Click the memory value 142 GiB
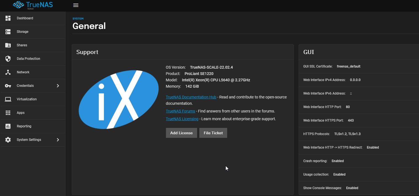This screenshot has width=419, height=196. [x=192, y=86]
